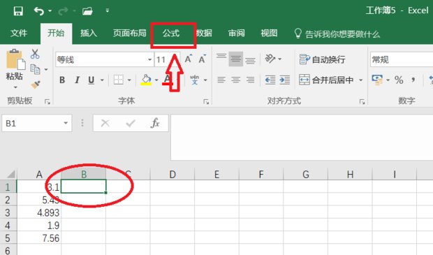Expand the 粘贴 options dropdown arrow
Image resolution: width=433 pixels, height=255 pixels.
(x=15, y=87)
